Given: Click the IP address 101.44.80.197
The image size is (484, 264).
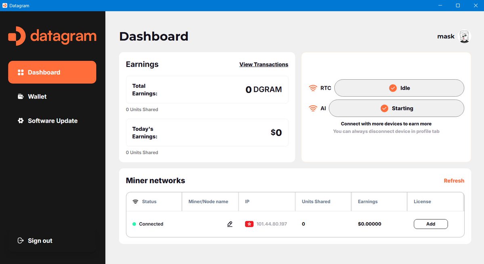Looking at the screenshot, I should 272,224.
